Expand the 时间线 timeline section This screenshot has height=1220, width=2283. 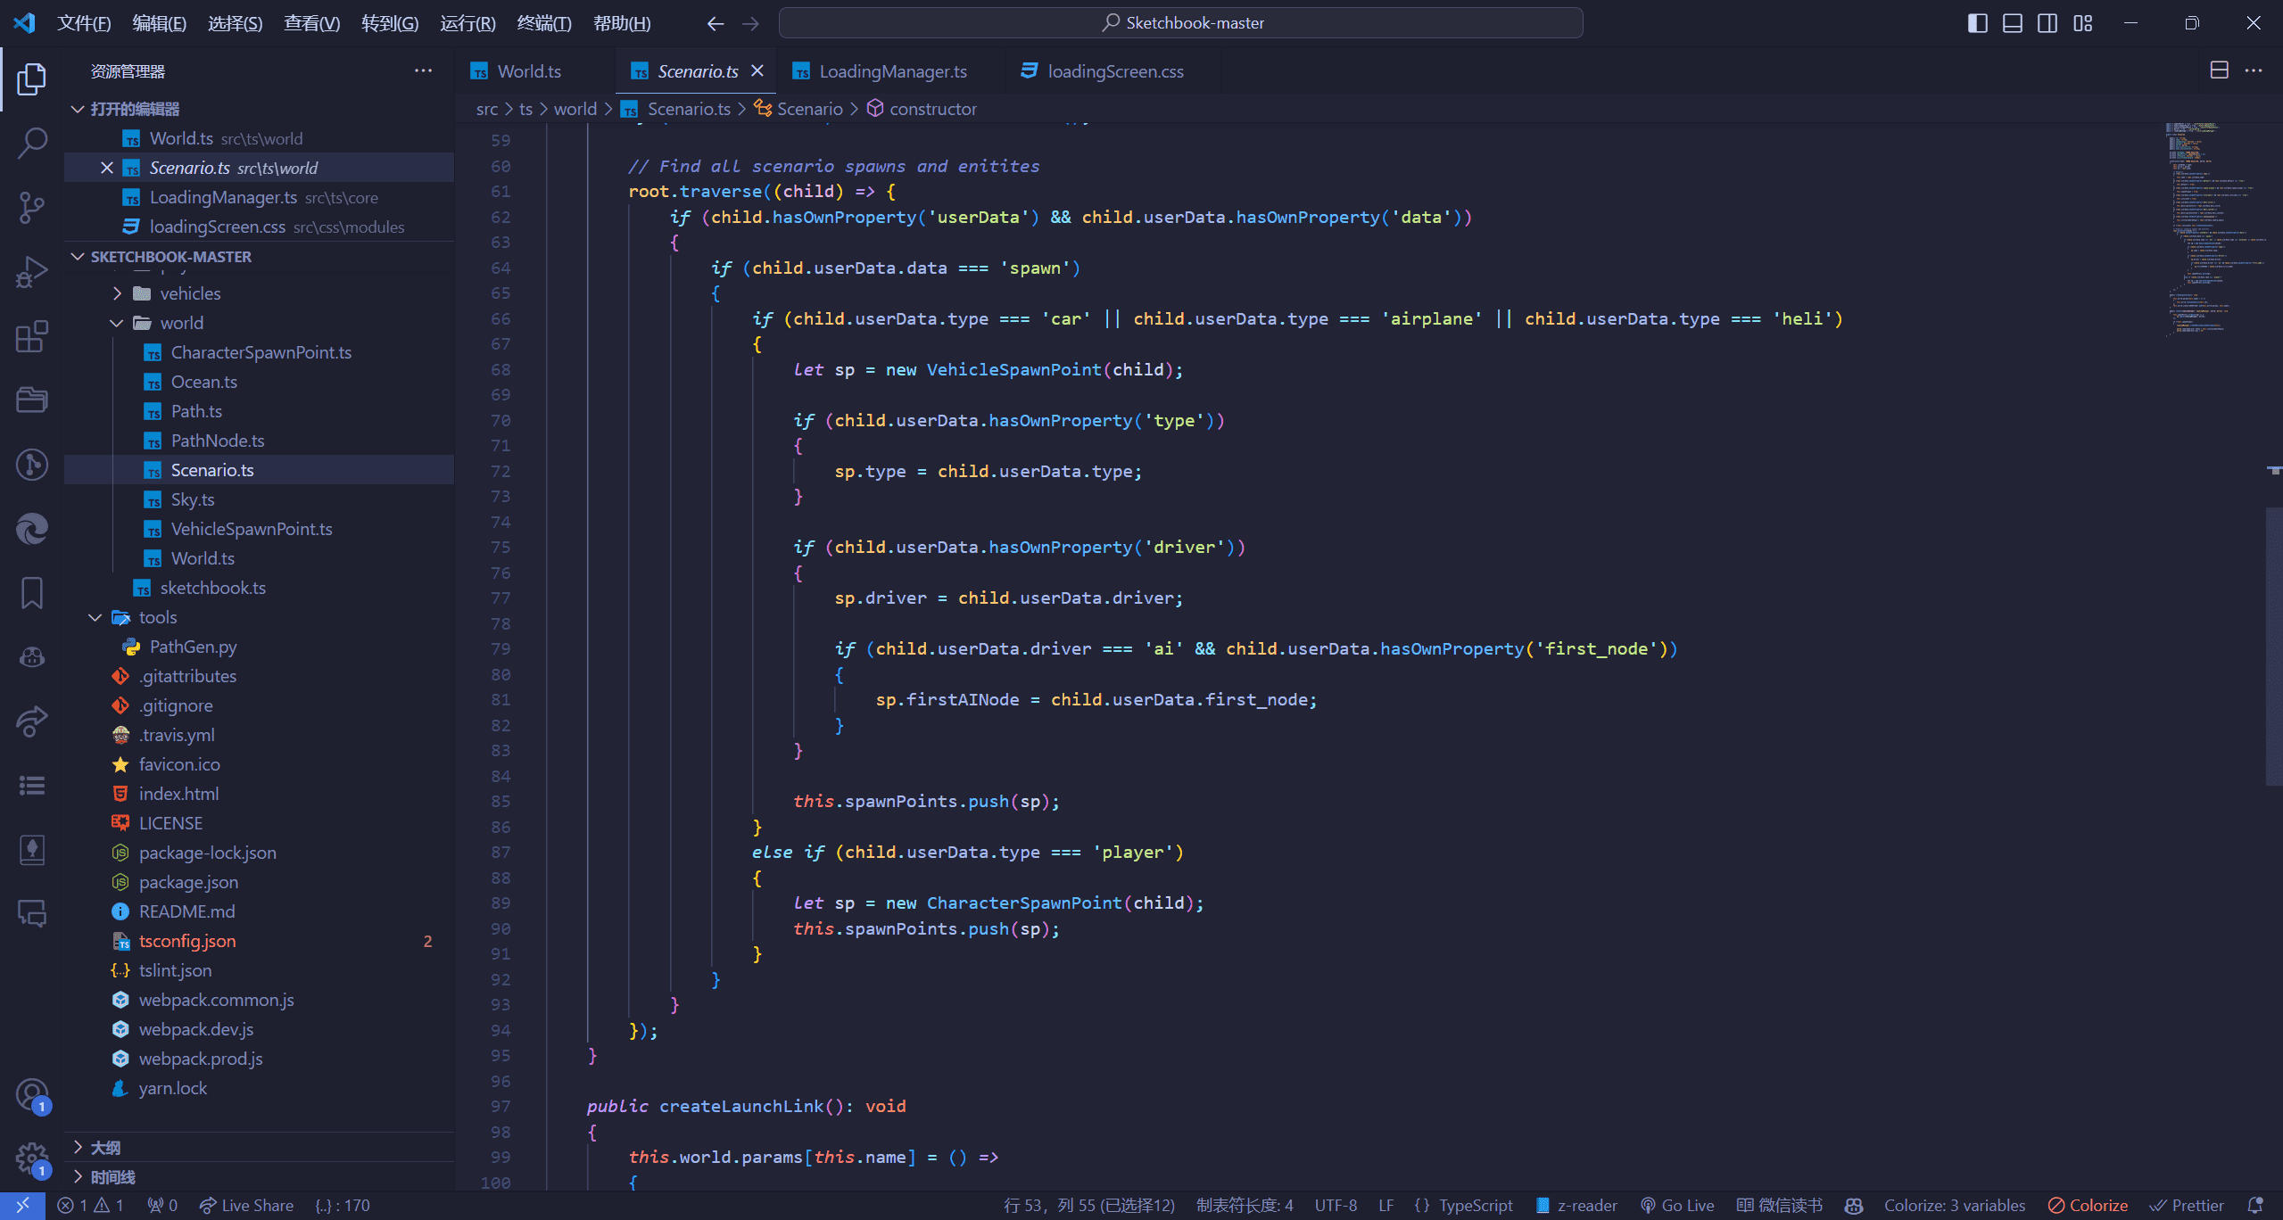[259, 1177]
